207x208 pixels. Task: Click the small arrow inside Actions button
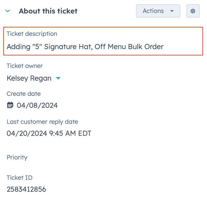172,11
